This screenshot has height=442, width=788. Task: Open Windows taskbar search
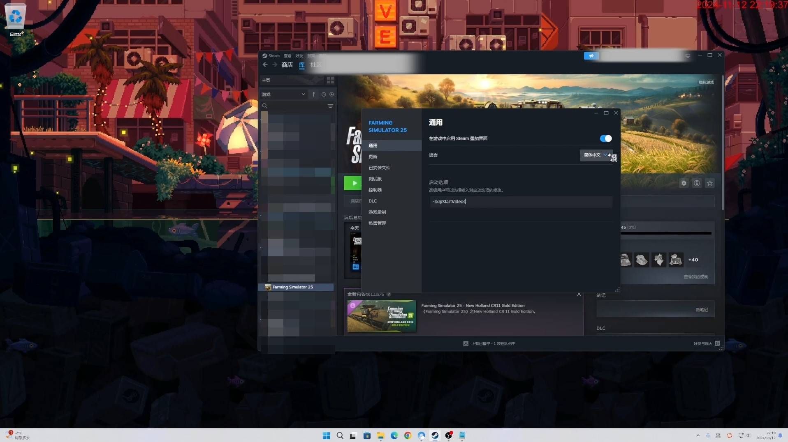pyautogui.click(x=340, y=435)
